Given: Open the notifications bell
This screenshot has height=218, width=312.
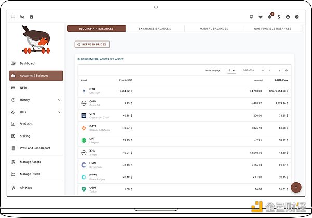Looking at the screenshot, I should tap(270, 17).
